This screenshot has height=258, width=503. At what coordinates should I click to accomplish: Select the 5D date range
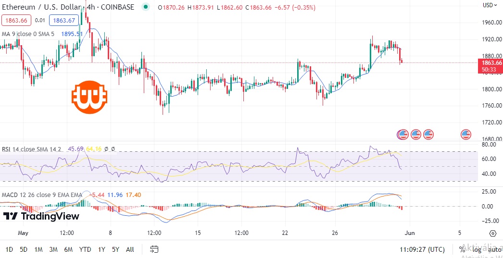24,249
